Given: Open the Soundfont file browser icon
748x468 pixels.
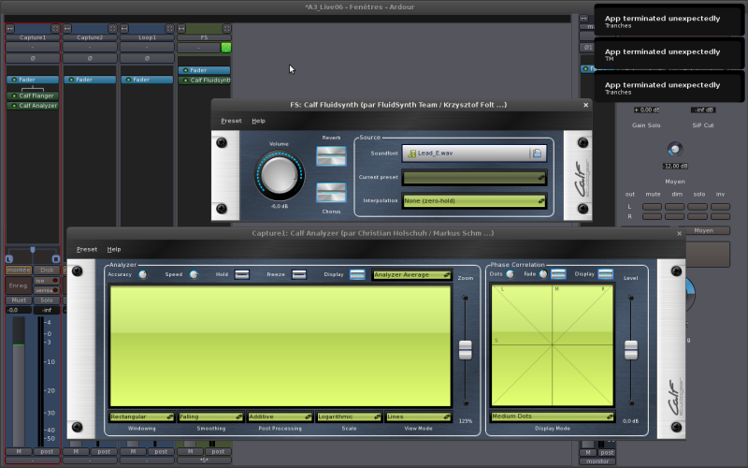Looking at the screenshot, I should coord(537,154).
